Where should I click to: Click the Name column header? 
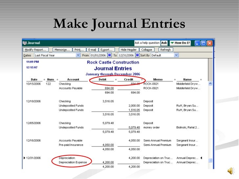(187, 79)
